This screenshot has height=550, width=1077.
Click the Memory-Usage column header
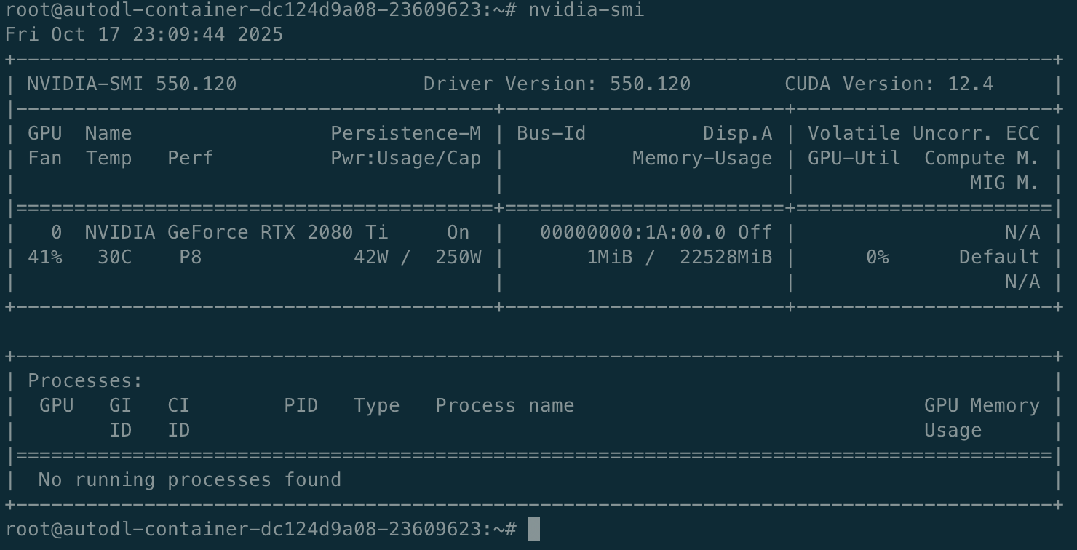[x=702, y=159]
